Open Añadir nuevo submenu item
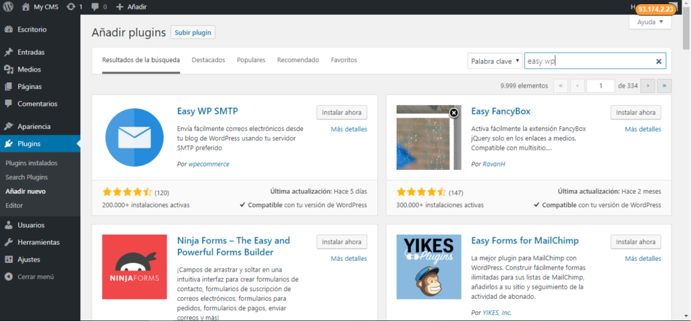The height and width of the screenshot is (321, 691). pyautogui.click(x=25, y=191)
